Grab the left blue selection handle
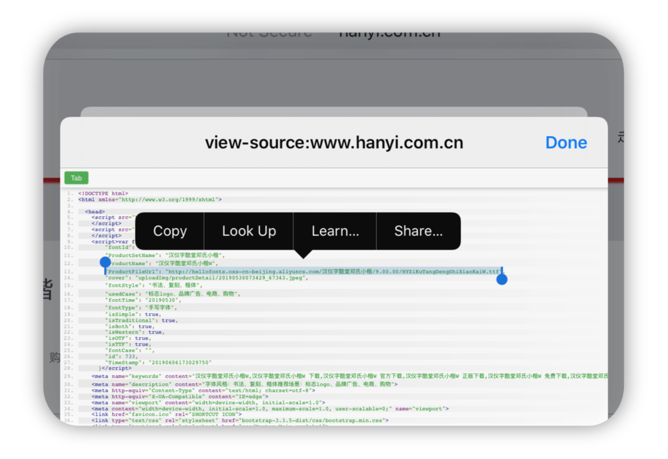Screen dimensions: 668x459 [106, 263]
